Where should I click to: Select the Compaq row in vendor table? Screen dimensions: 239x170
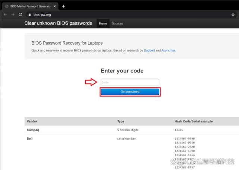33,130
